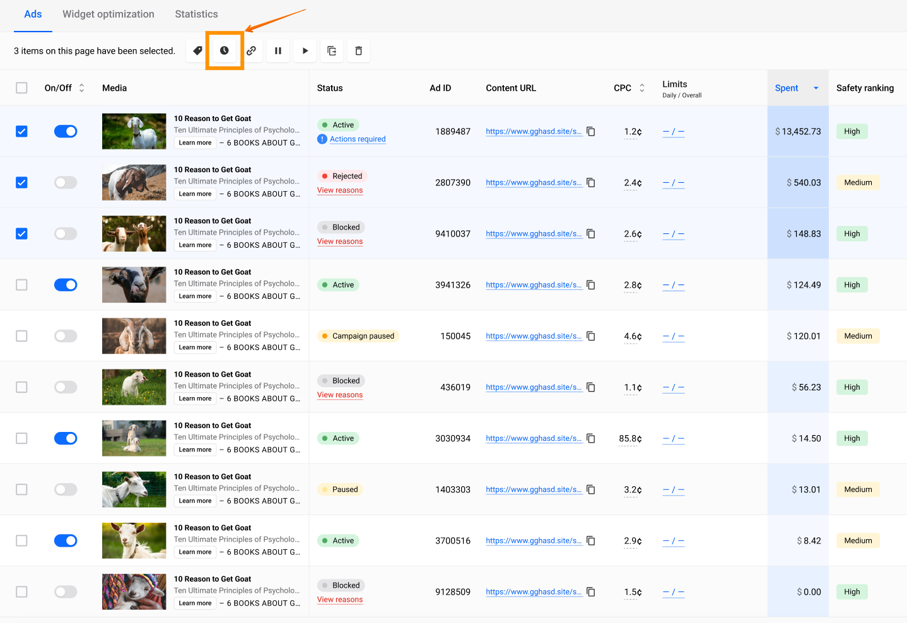Open the Statistics tab

point(196,14)
